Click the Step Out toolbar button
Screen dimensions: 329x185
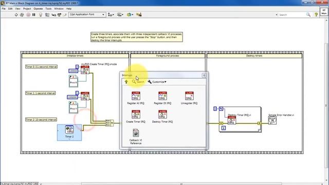(65, 15)
